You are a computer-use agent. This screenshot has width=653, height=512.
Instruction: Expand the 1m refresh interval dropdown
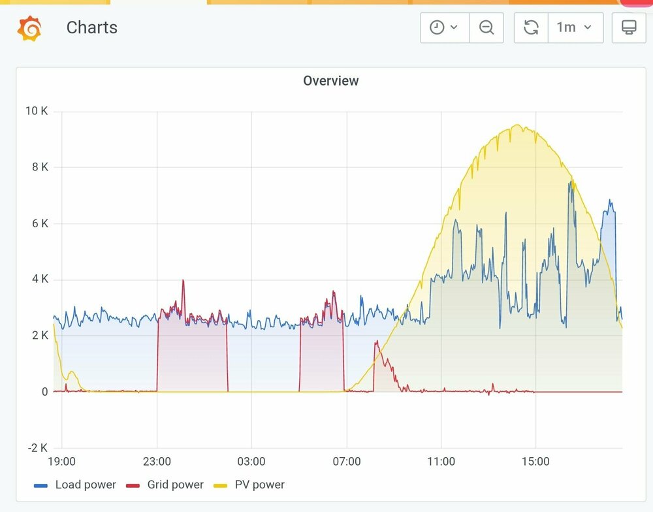(575, 27)
